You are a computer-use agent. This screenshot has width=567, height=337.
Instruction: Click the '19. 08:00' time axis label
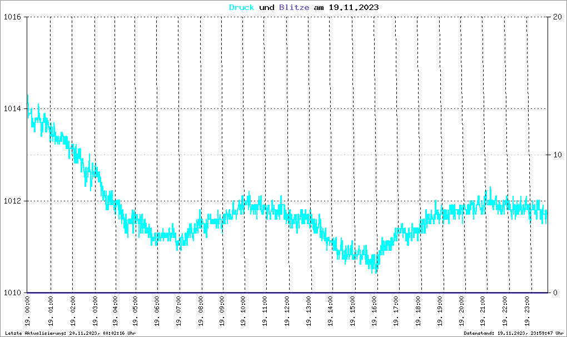[x=201, y=311]
